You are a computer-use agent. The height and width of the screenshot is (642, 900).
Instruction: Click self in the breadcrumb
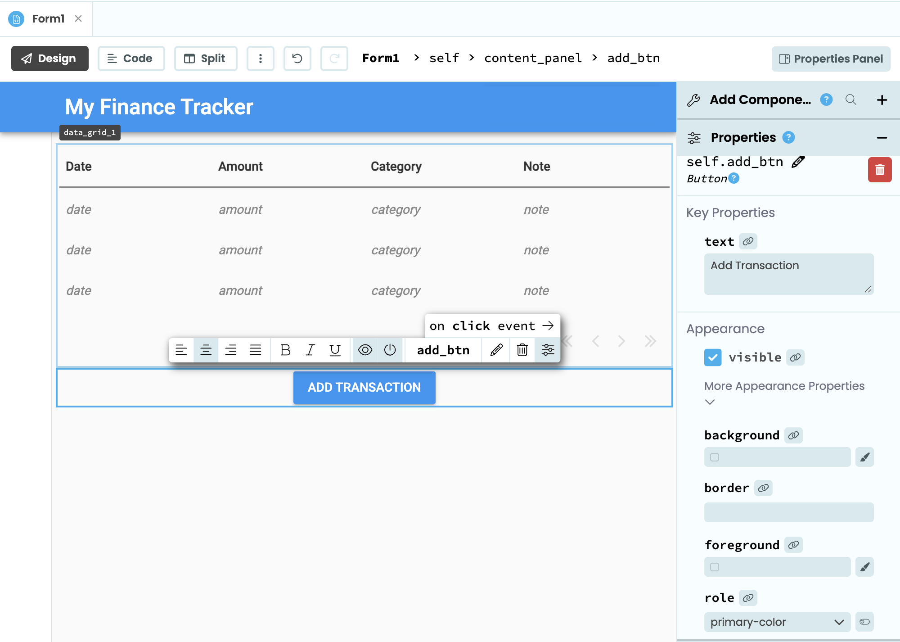(444, 58)
